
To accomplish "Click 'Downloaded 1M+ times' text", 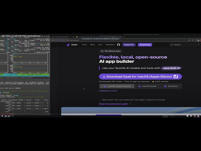I will pyautogui.click(x=110, y=81).
